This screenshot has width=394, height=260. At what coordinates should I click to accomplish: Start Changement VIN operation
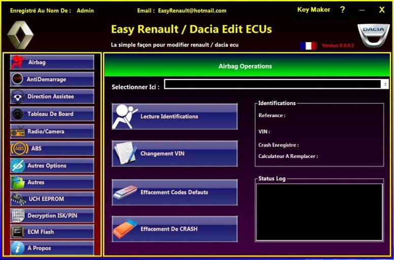click(x=175, y=154)
